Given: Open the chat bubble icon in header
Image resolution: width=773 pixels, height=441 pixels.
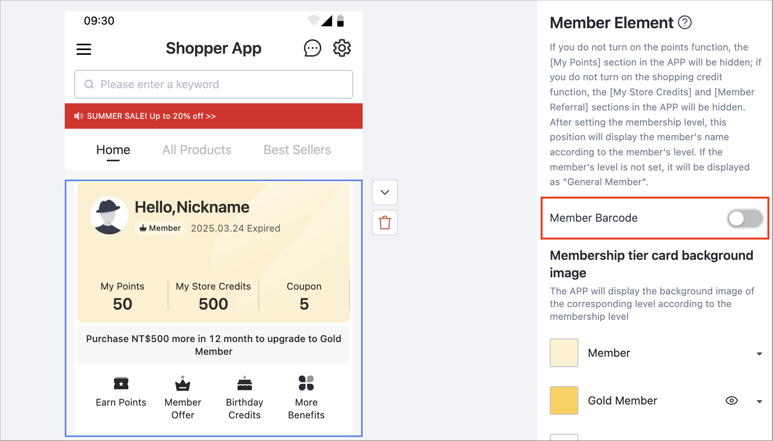Looking at the screenshot, I should coord(312,48).
